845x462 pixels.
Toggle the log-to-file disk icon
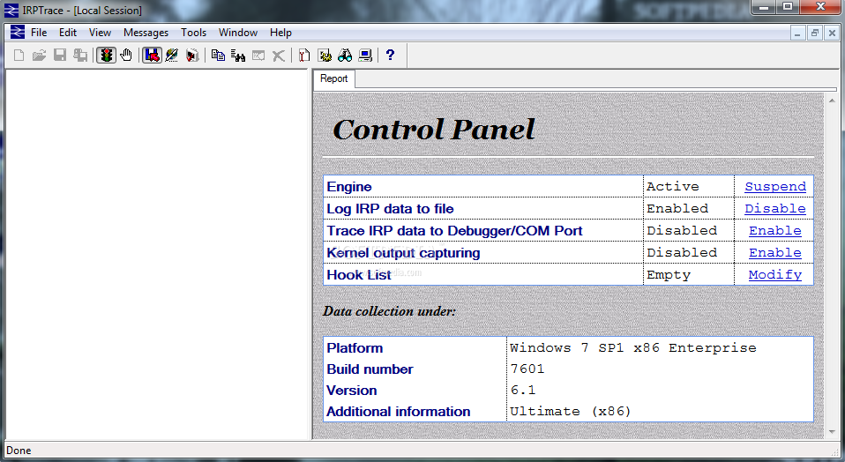pos(152,55)
